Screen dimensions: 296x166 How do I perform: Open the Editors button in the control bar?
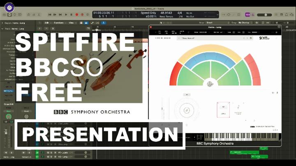click(39, 15)
